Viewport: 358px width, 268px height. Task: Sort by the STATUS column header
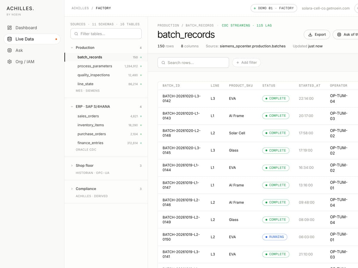(269, 86)
